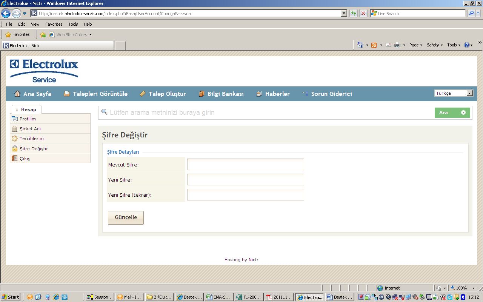Viewport: 483px width, 302px height.
Task: Open the View menu
Action: (35, 24)
